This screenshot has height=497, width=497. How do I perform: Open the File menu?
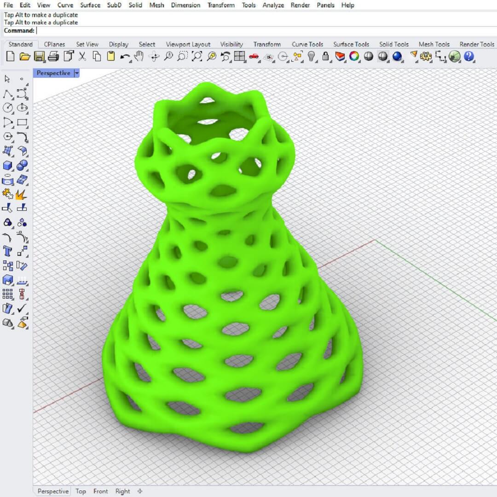click(8, 5)
